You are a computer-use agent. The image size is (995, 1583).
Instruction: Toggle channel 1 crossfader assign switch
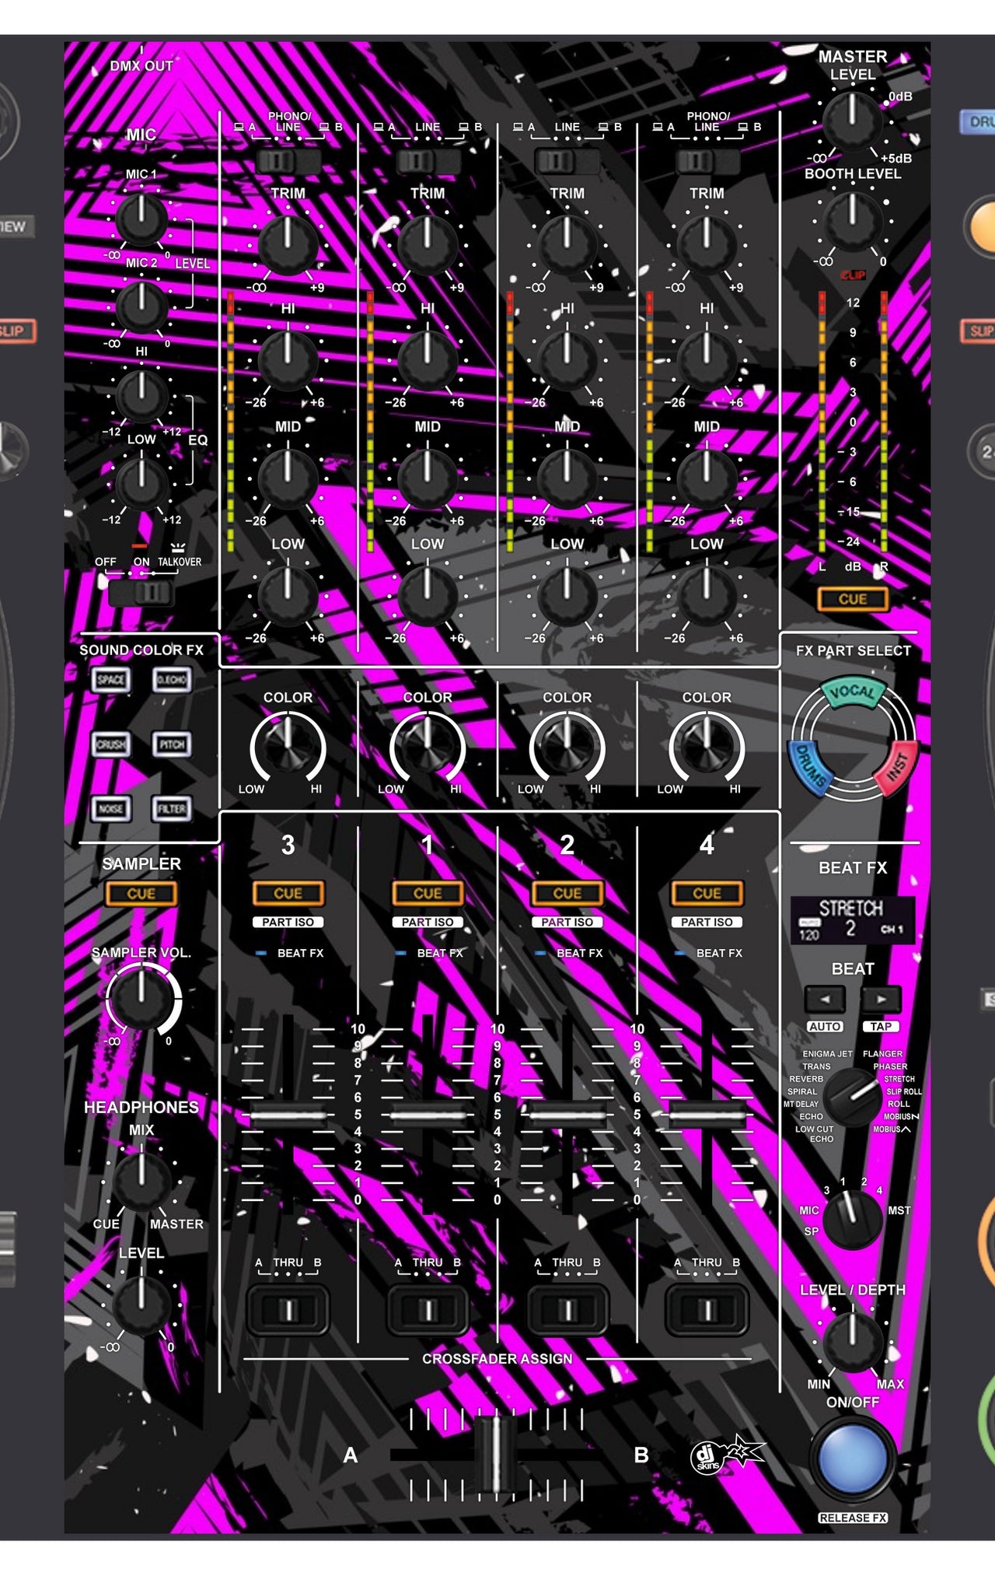pos(428,1311)
